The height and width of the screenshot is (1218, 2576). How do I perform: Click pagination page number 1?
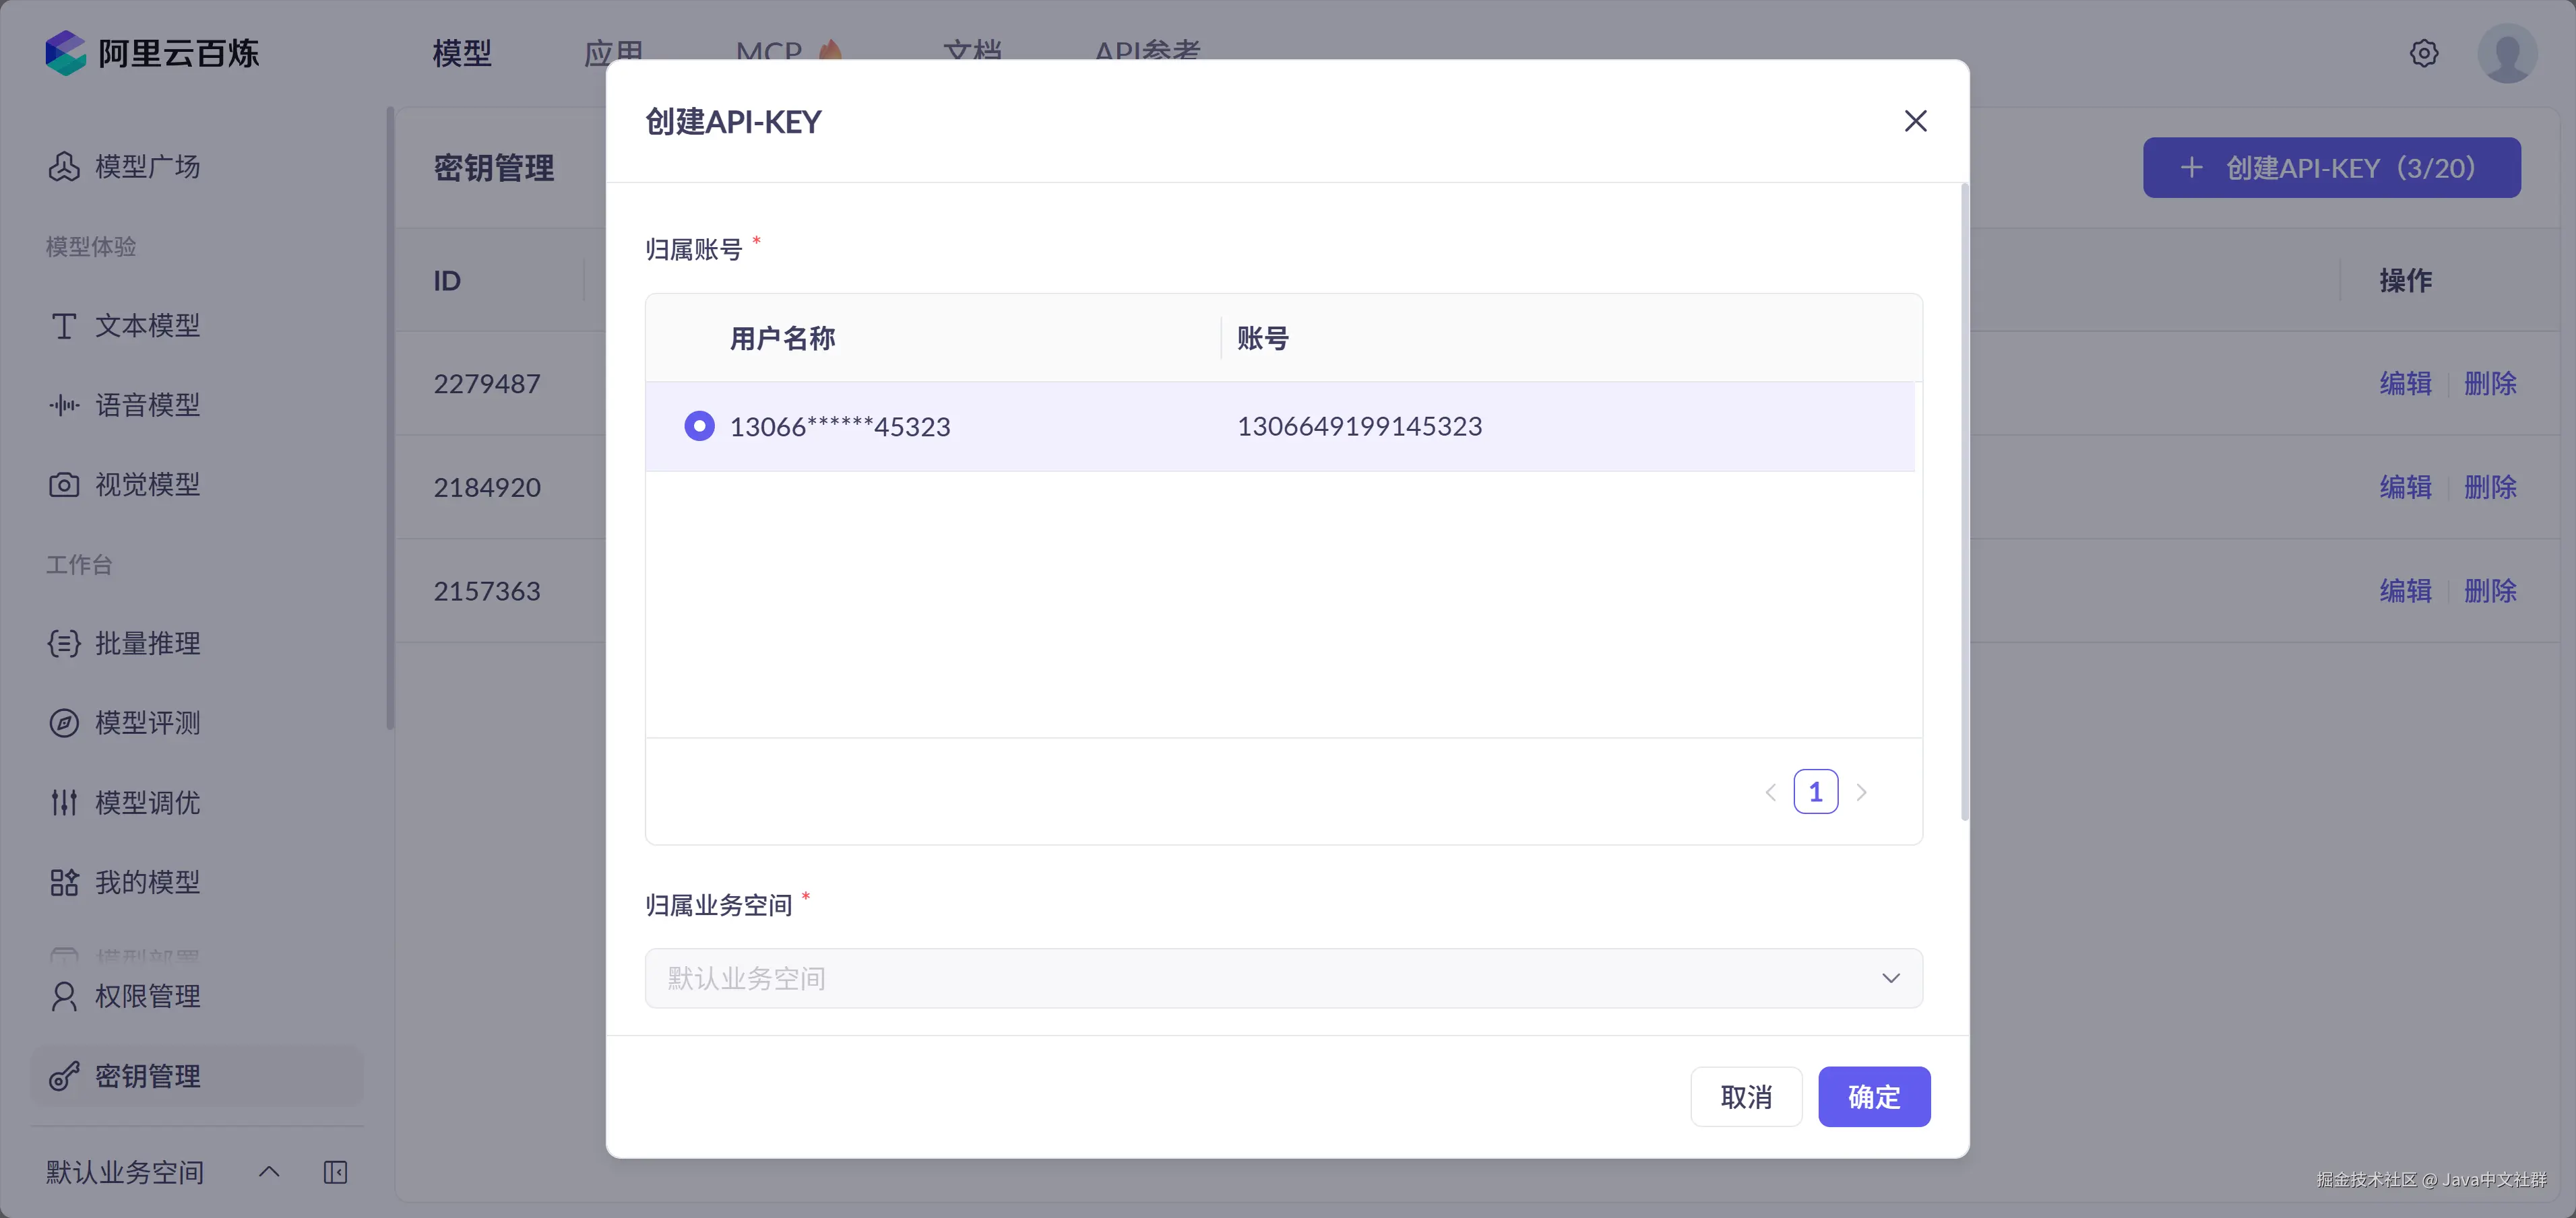[1815, 792]
